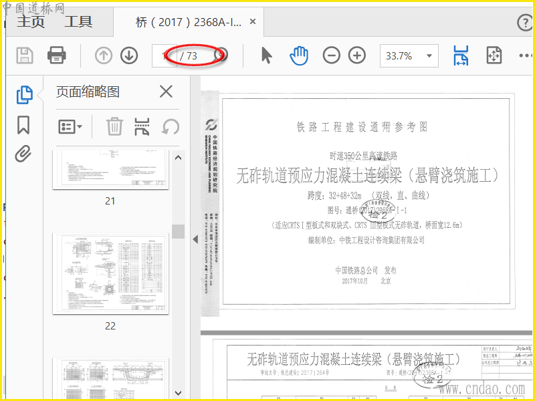Collapse the navigation pane with left triangle
The image size is (535, 401).
195,239
